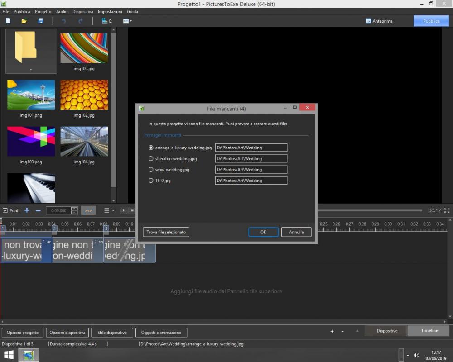Open the Pubblica menu in the menu bar
This screenshot has width=453, height=362.
click(x=22, y=12)
